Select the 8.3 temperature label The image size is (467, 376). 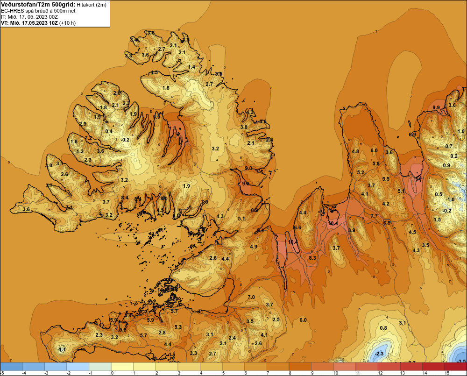coord(312,258)
